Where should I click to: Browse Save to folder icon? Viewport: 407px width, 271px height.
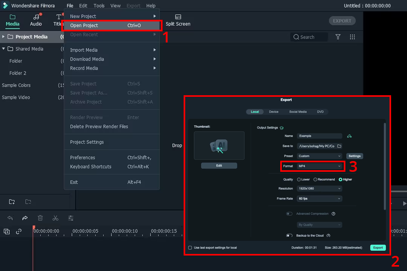click(x=339, y=146)
